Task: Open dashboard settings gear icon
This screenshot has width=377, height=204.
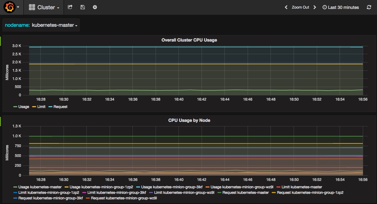Action: 95,7
